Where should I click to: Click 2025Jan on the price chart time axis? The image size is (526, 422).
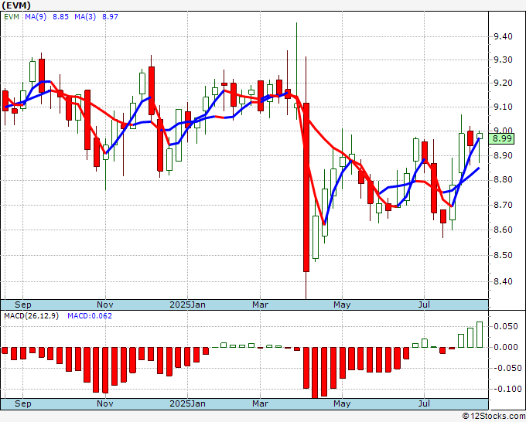(187, 305)
